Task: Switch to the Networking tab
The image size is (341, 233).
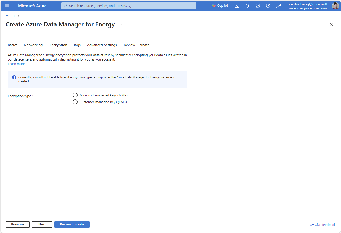Action: tap(33, 45)
